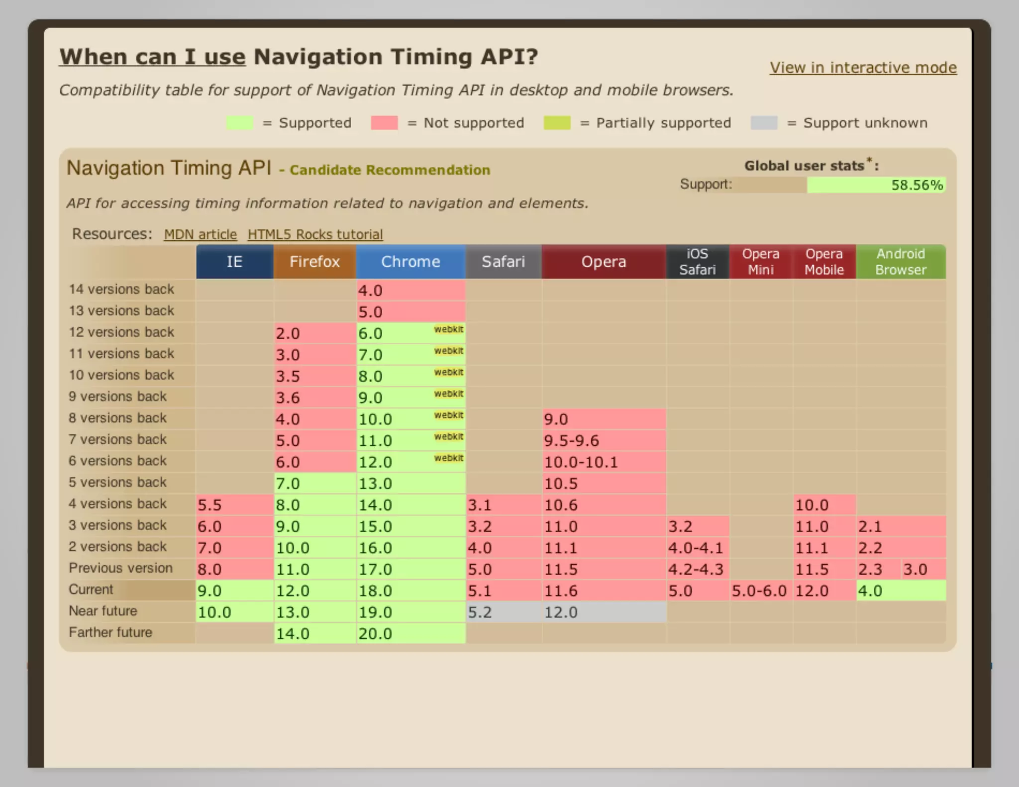Screen dimensions: 1019x787
Task: Select the Chrome column header
Action: point(410,262)
